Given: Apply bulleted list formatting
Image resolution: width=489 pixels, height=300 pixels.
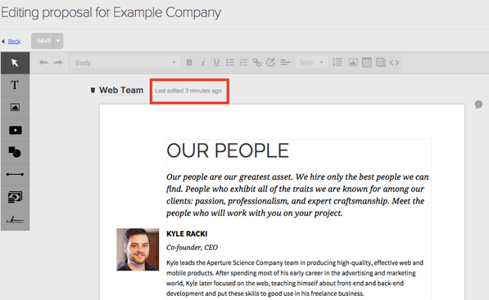Looking at the screenshot, I should 230,63.
